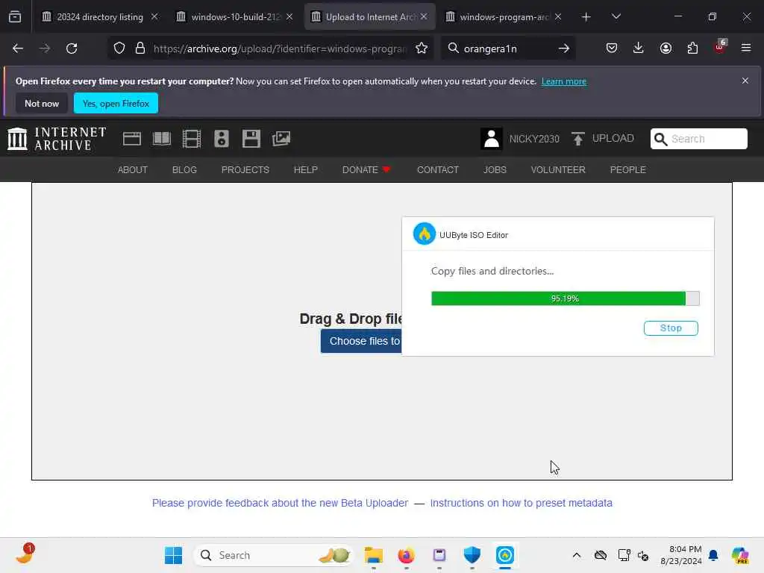Screen dimensions: 764x573
Task: Switch to Firefox in the taskbar
Action: click(407, 555)
